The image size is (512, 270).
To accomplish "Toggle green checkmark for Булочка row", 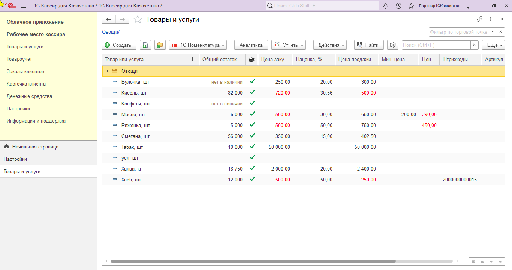I will click(x=252, y=81).
